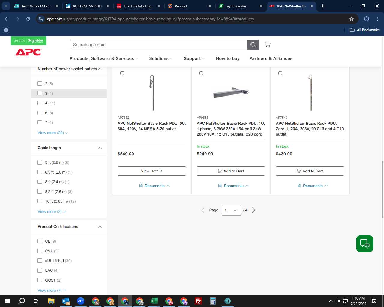Open Zoom from taskbar
Screen dimensions: 384x307
click(x=81, y=301)
